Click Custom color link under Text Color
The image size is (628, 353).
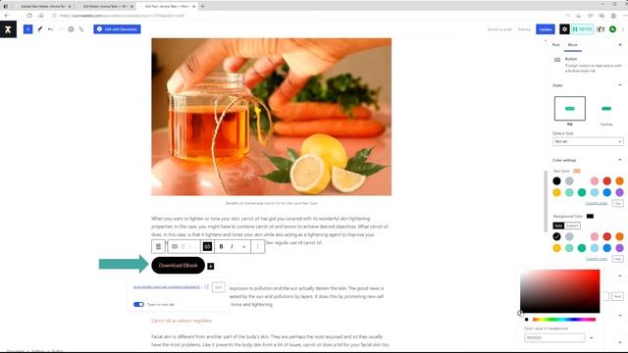point(597,203)
